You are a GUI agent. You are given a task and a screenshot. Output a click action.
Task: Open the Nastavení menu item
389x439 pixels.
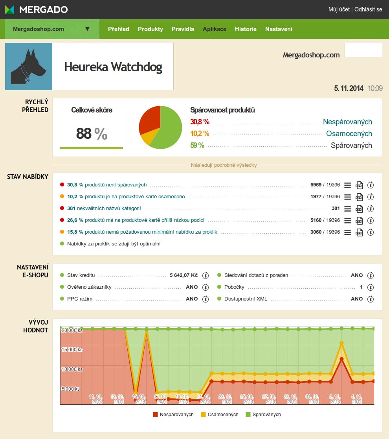[279, 29]
